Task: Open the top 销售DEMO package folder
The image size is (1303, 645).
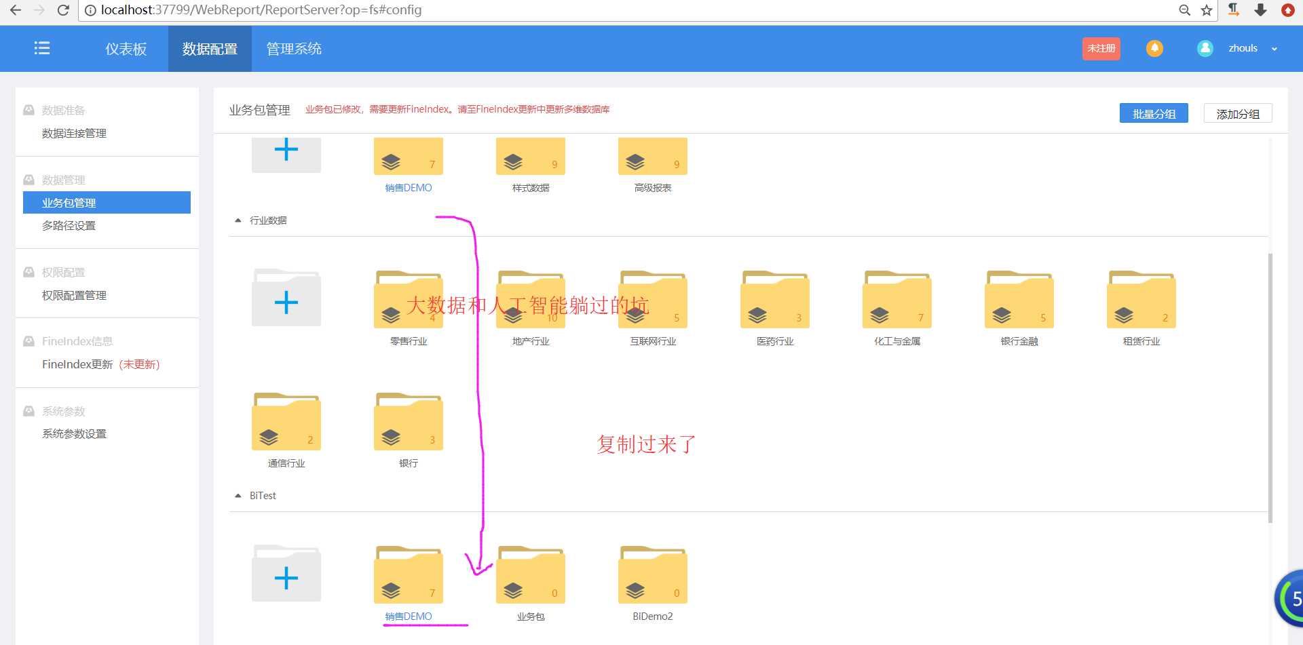Action: tap(409, 156)
